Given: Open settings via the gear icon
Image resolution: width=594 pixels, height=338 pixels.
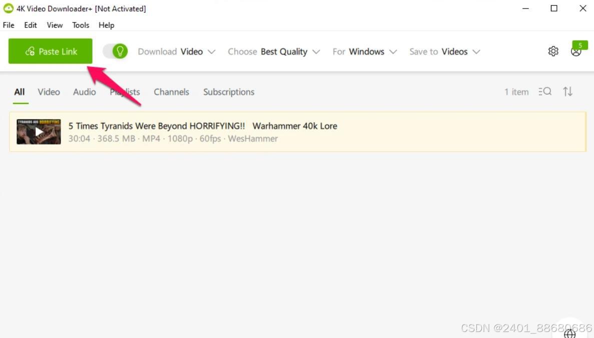Looking at the screenshot, I should (553, 51).
